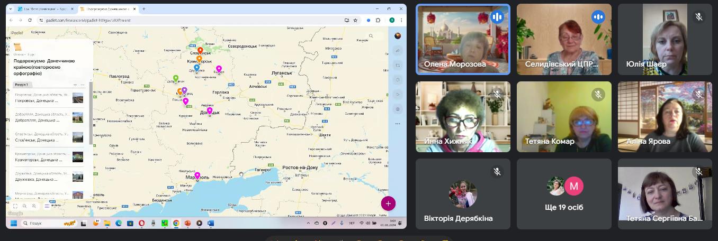Select the orange map pin at Краматорськ
The image size is (718, 241).
[199, 59]
